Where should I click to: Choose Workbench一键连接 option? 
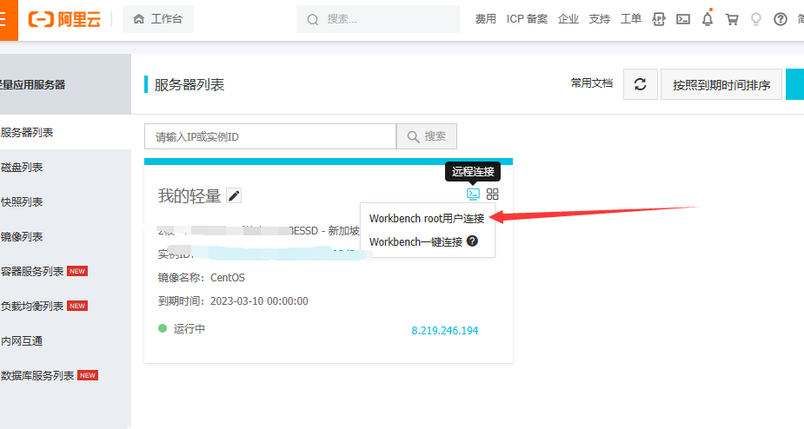pyautogui.click(x=415, y=242)
